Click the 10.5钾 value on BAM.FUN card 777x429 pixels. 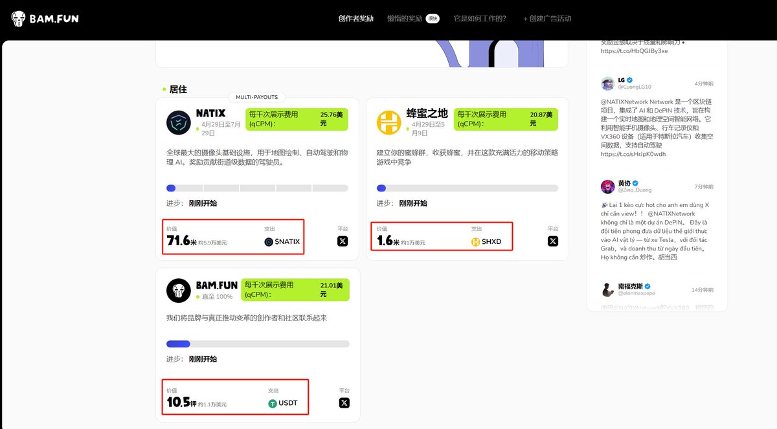(x=181, y=402)
